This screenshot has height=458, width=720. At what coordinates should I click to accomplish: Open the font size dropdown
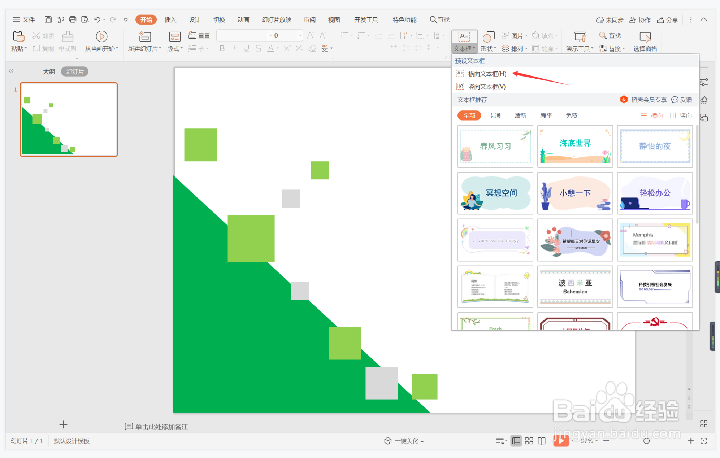tap(300, 35)
